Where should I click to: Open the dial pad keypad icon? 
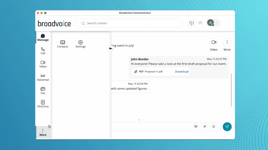tap(191, 23)
